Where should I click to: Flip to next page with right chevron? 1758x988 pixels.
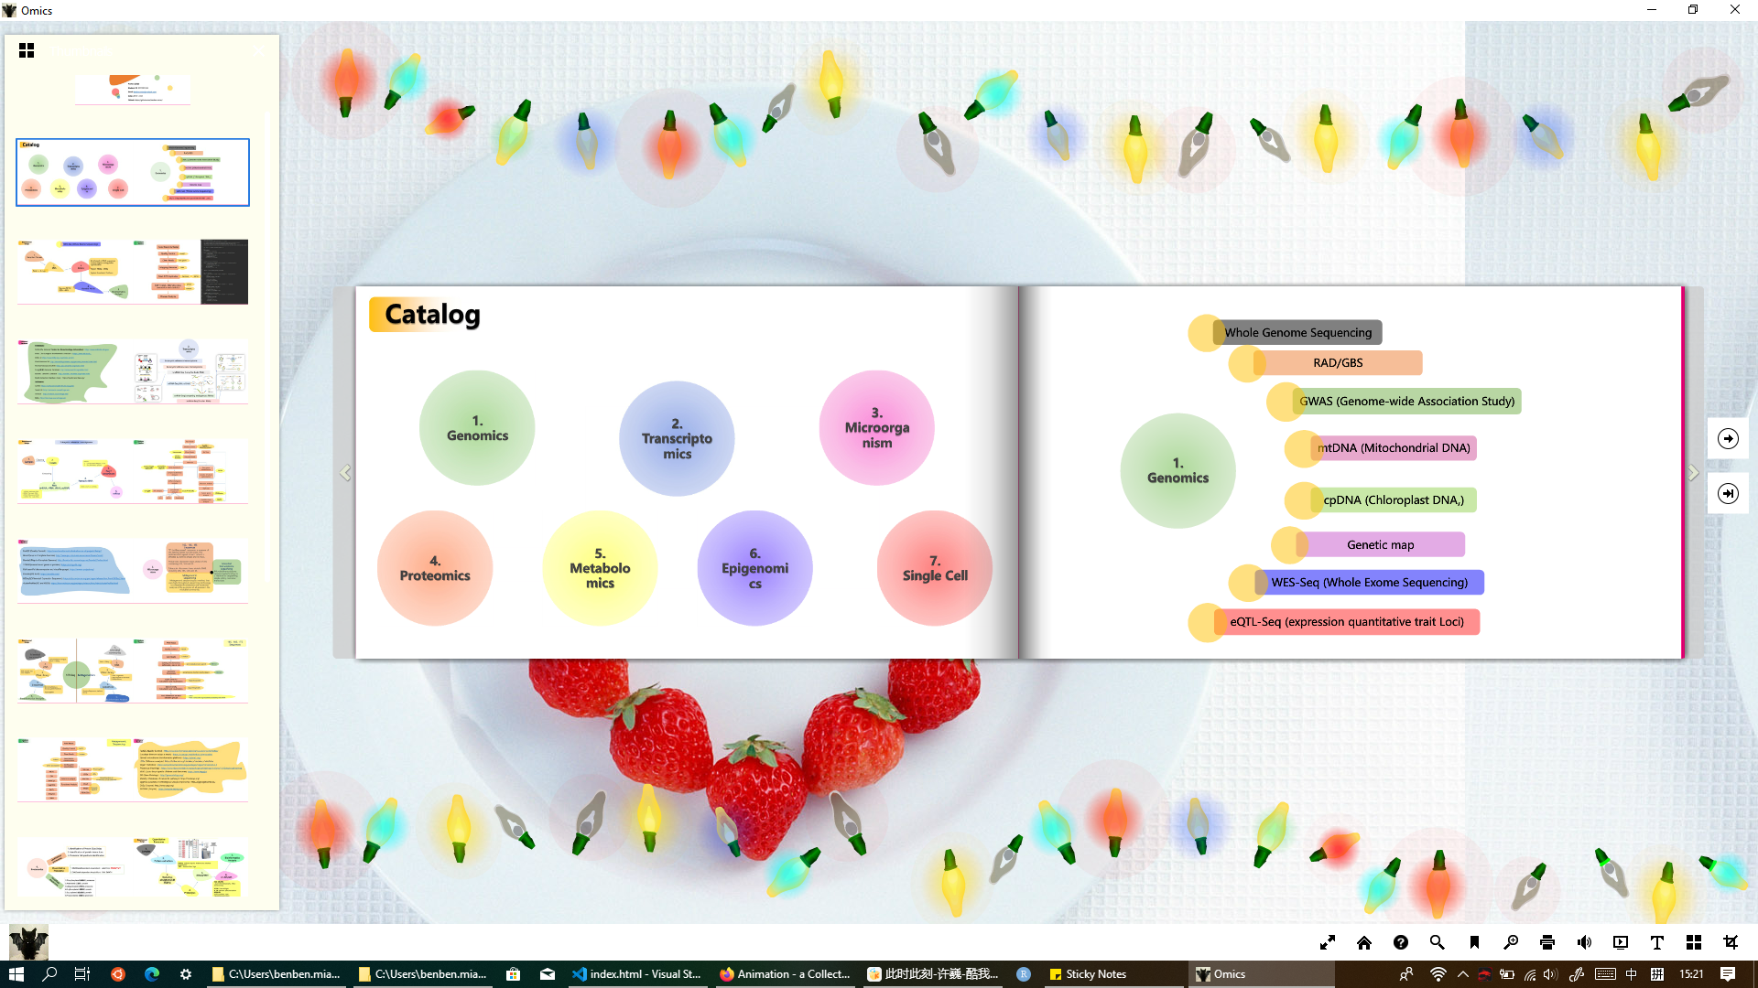1693,473
